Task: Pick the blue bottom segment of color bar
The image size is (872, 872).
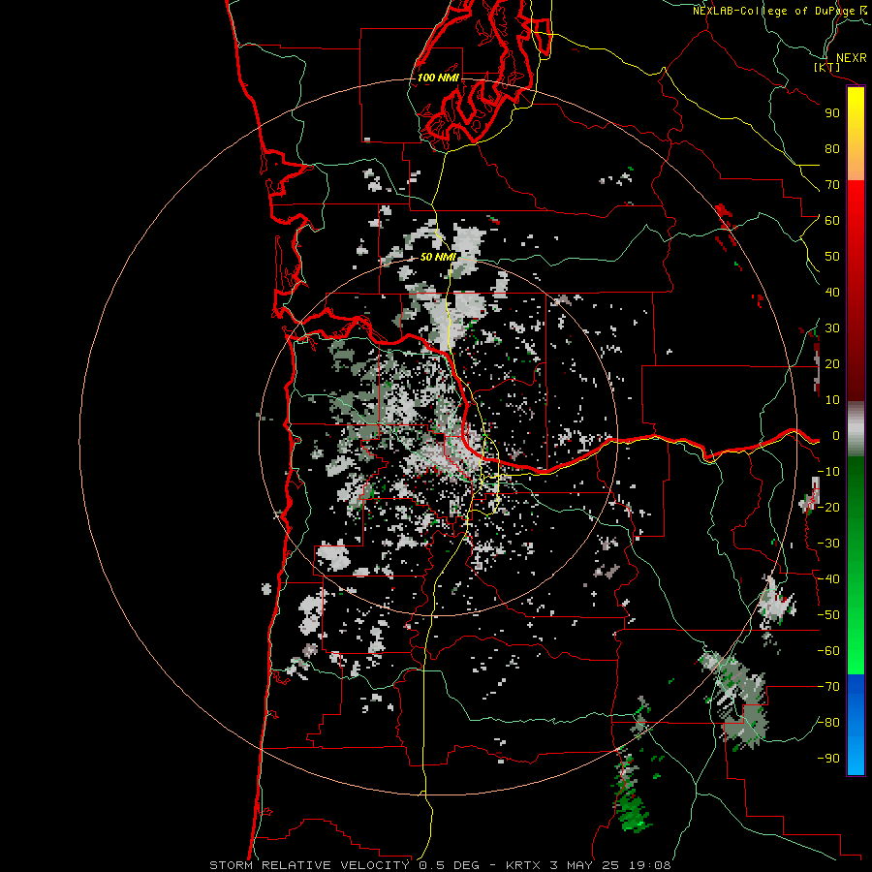Action: click(856, 725)
